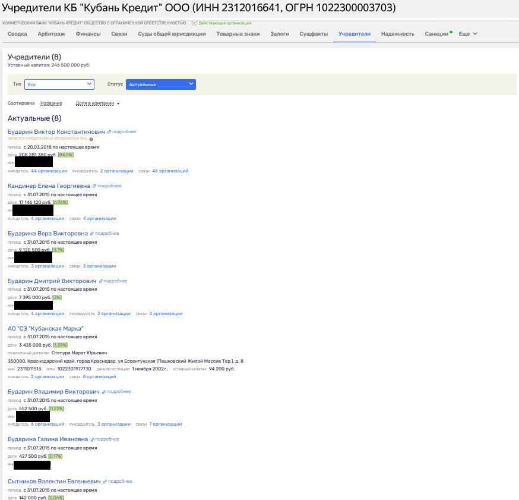
Task: Click link icon next to Бударина Галина Ивановна
Action: (x=92, y=439)
